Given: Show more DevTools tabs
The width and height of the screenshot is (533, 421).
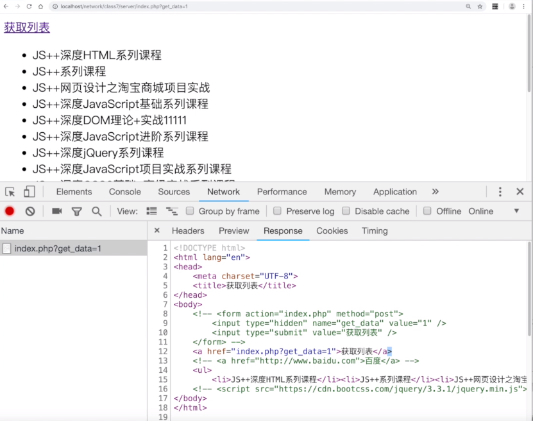Looking at the screenshot, I should pos(436,192).
